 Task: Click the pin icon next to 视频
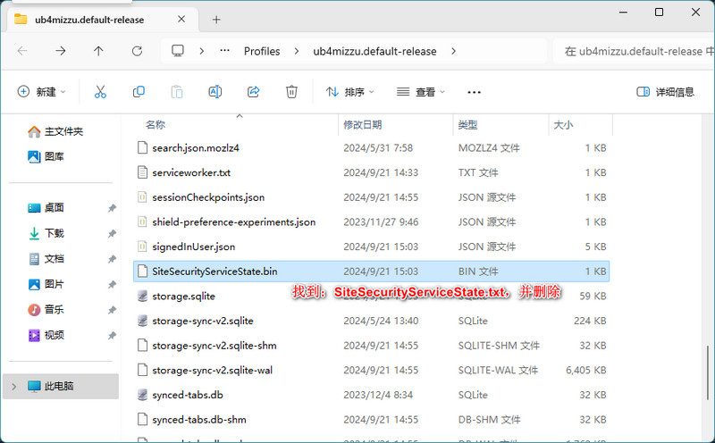[x=112, y=336]
